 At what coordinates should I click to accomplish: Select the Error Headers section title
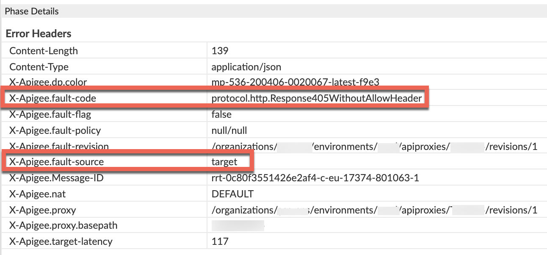click(x=39, y=33)
